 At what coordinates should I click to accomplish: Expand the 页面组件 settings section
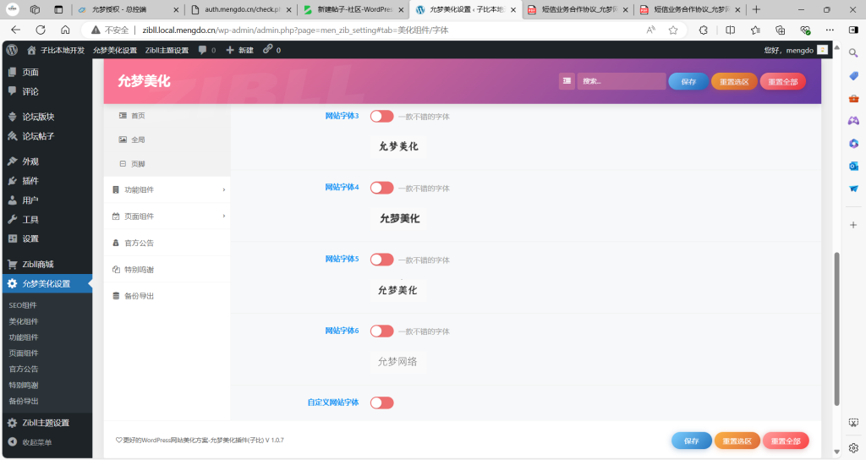point(167,216)
